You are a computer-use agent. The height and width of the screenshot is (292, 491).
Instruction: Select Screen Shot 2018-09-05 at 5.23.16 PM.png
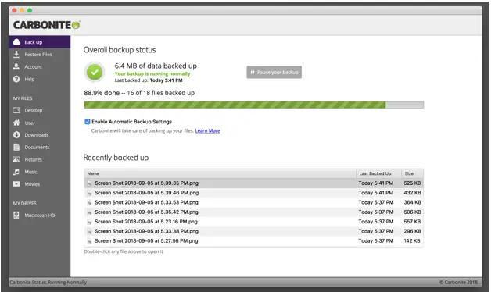point(146,222)
